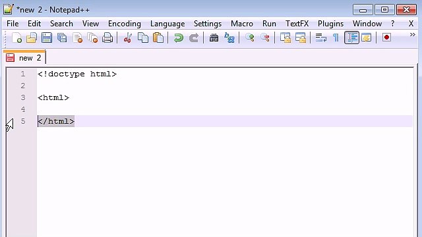Zoom out with the magnifier minus icon
422x237 pixels.
(265, 38)
